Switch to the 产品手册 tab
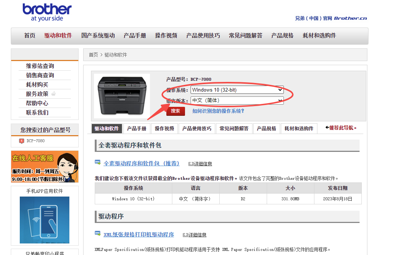 click(x=137, y=128)
